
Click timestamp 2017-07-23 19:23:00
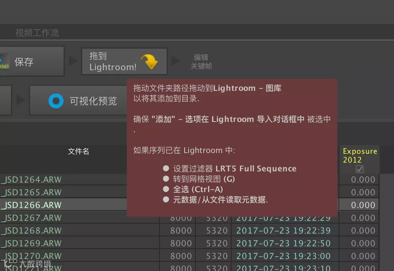click(284, 256)
